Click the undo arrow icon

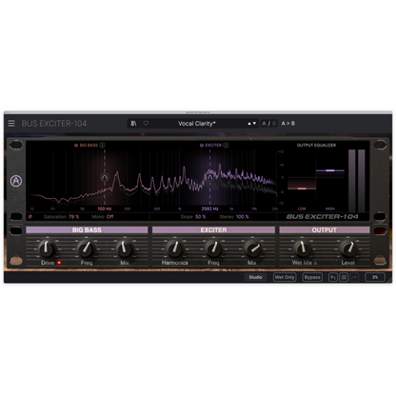click(x=333, y=277)
